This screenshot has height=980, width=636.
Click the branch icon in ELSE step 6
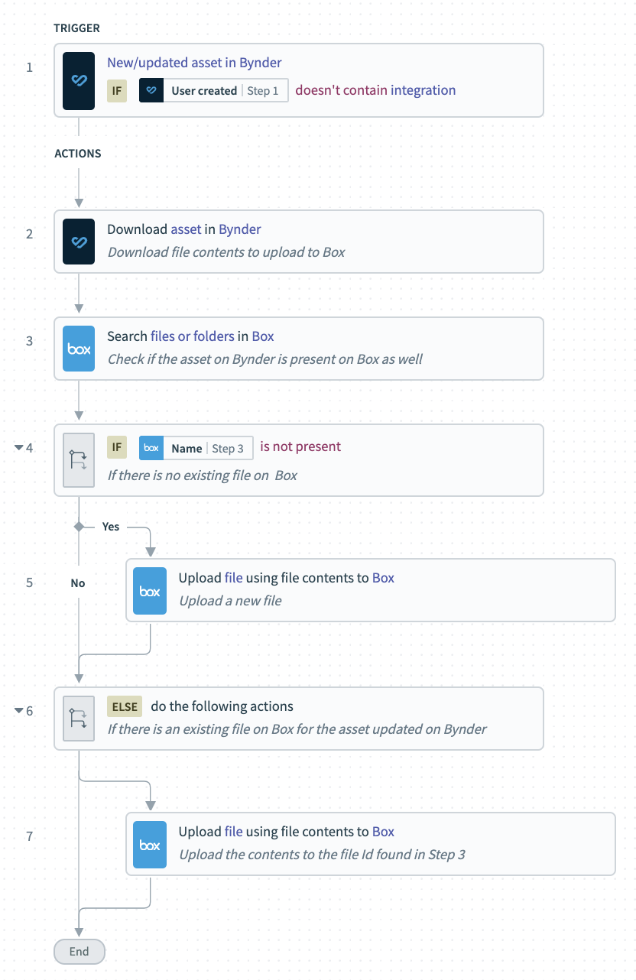point(79,718)
